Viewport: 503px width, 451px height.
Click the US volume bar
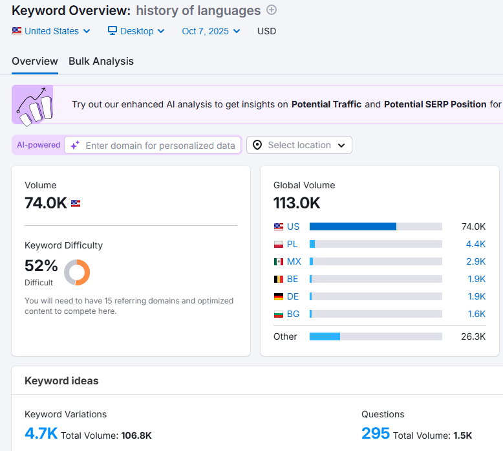376,226
